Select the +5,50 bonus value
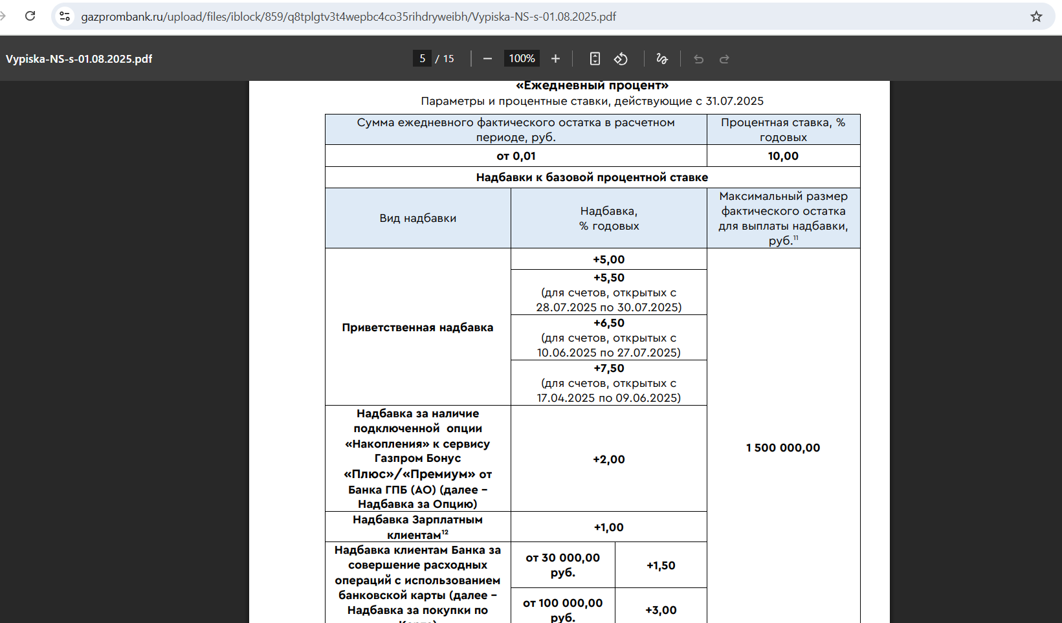 [609, 278]
